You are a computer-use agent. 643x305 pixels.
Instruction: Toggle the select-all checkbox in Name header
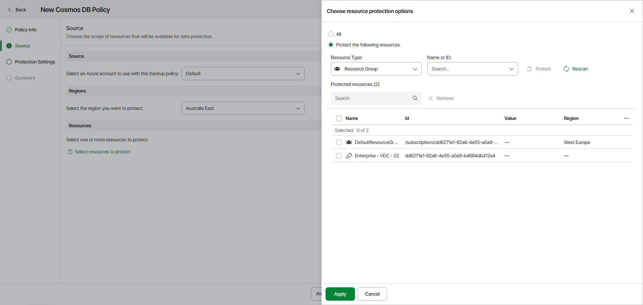[x=339, y=118]
